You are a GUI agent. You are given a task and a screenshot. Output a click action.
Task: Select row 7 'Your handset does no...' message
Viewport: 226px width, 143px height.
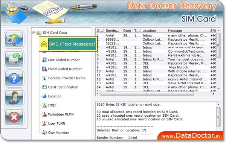coord(187,59)
